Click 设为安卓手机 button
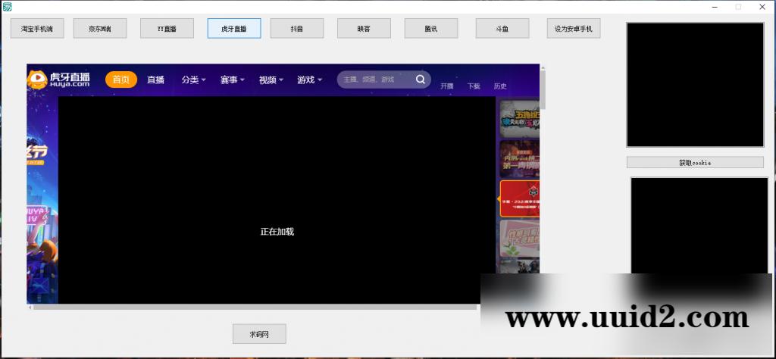The width and height of the screenshot is (776, 359). click(x=574, y=29)
